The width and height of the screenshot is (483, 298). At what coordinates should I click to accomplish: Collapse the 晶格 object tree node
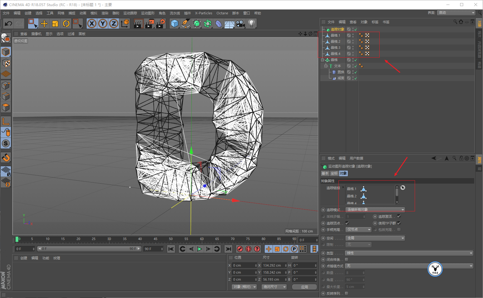tap(322, 60)
